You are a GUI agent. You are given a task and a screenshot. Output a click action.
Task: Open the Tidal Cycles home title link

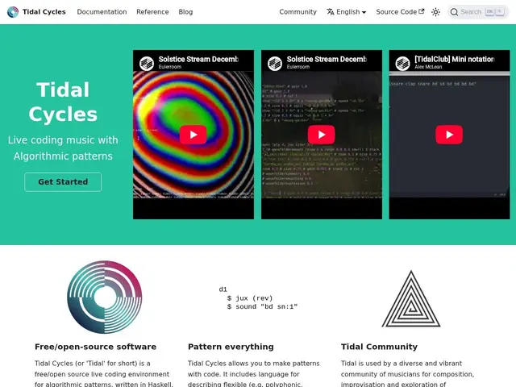(x=44, y=12)
